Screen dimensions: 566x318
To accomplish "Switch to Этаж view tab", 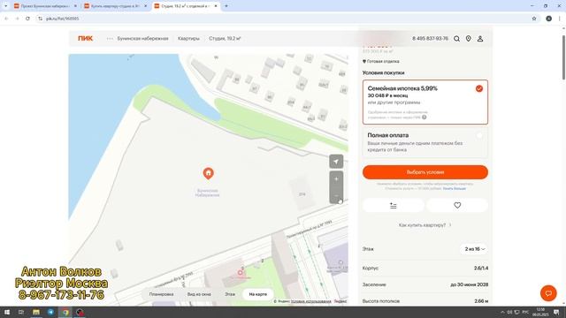I will [230, 294].
